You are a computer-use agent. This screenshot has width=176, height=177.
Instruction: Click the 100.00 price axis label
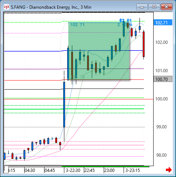click(x=162, y=99)
